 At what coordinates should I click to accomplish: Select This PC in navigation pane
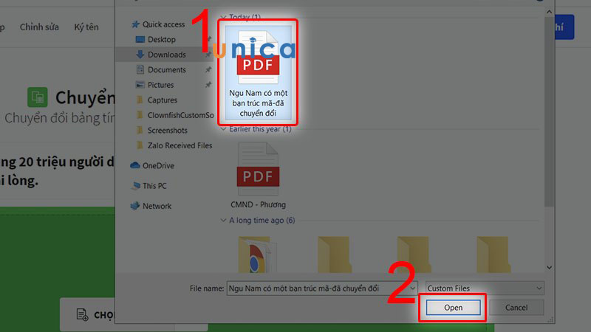pyautogui.click(x=154, y=186)
